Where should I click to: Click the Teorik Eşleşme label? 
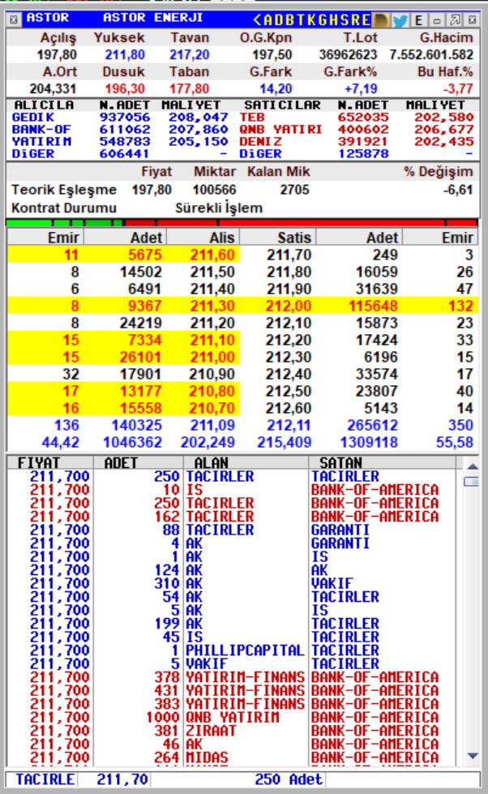[64, 190]
